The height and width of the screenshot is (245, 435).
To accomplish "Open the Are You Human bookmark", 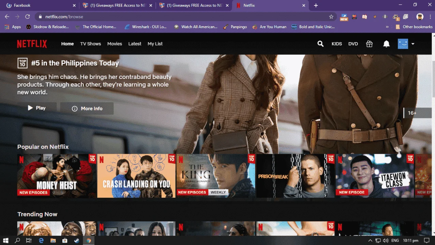I will tap(269, 27).
